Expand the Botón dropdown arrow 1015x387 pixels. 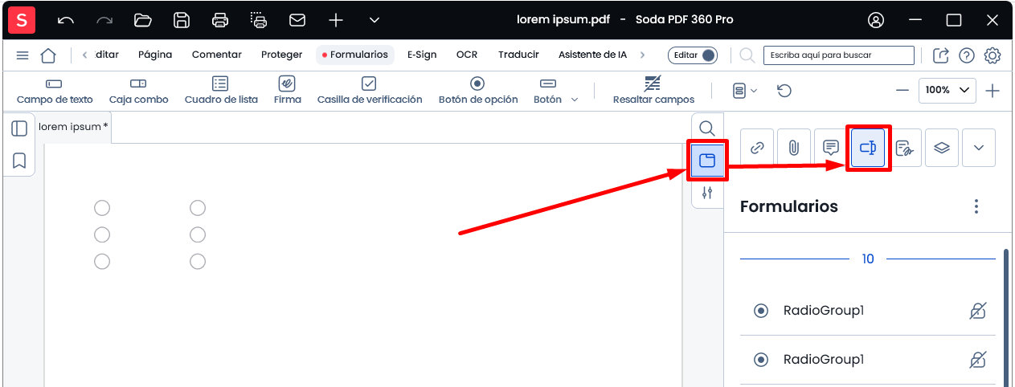point(575,100)
